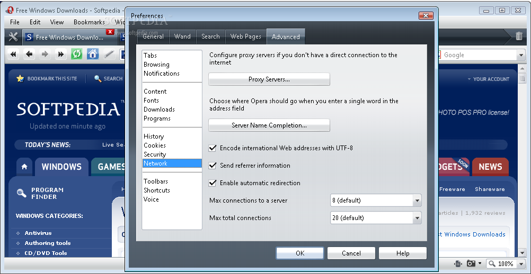
Task: Select Tabs in the advanced list
Action: coord(172,56)
